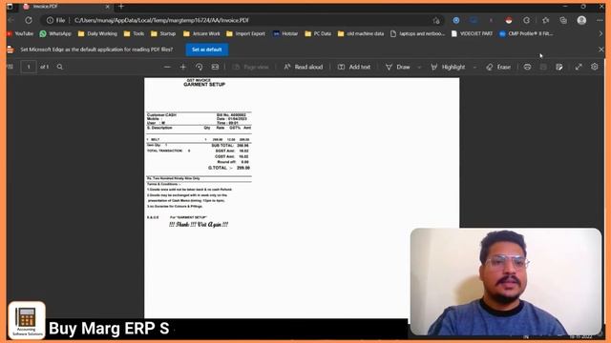This screenshot has height=343, width=611.
Task: Open PC Data bookmark folder
Action: click(318, 34)
